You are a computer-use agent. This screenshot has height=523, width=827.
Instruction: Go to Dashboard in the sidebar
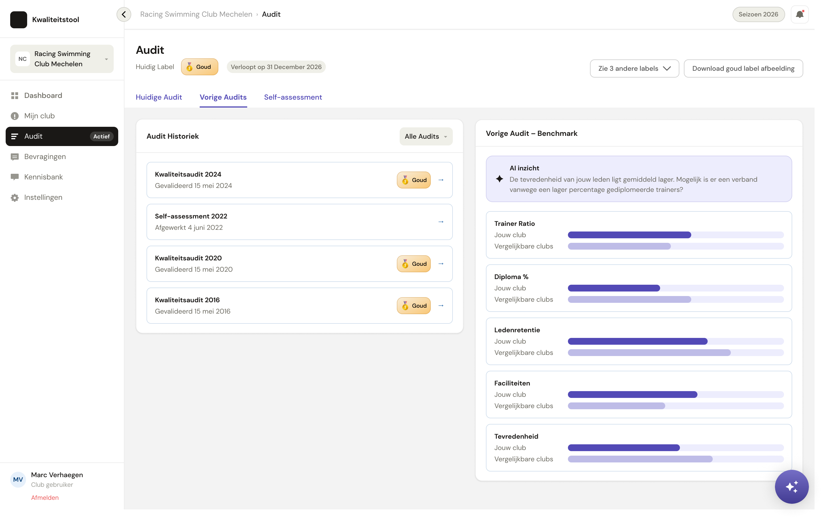point(62,96)
